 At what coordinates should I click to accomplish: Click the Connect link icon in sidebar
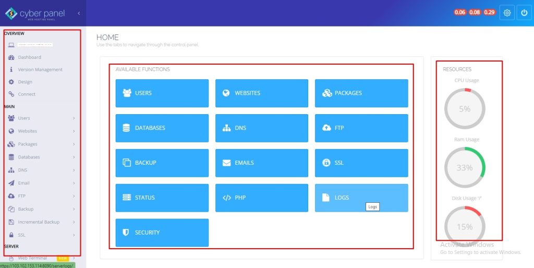[11, 94]
